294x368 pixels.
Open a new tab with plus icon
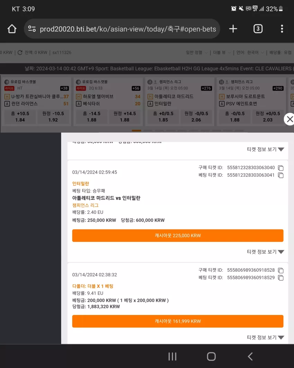pos(233,29)
